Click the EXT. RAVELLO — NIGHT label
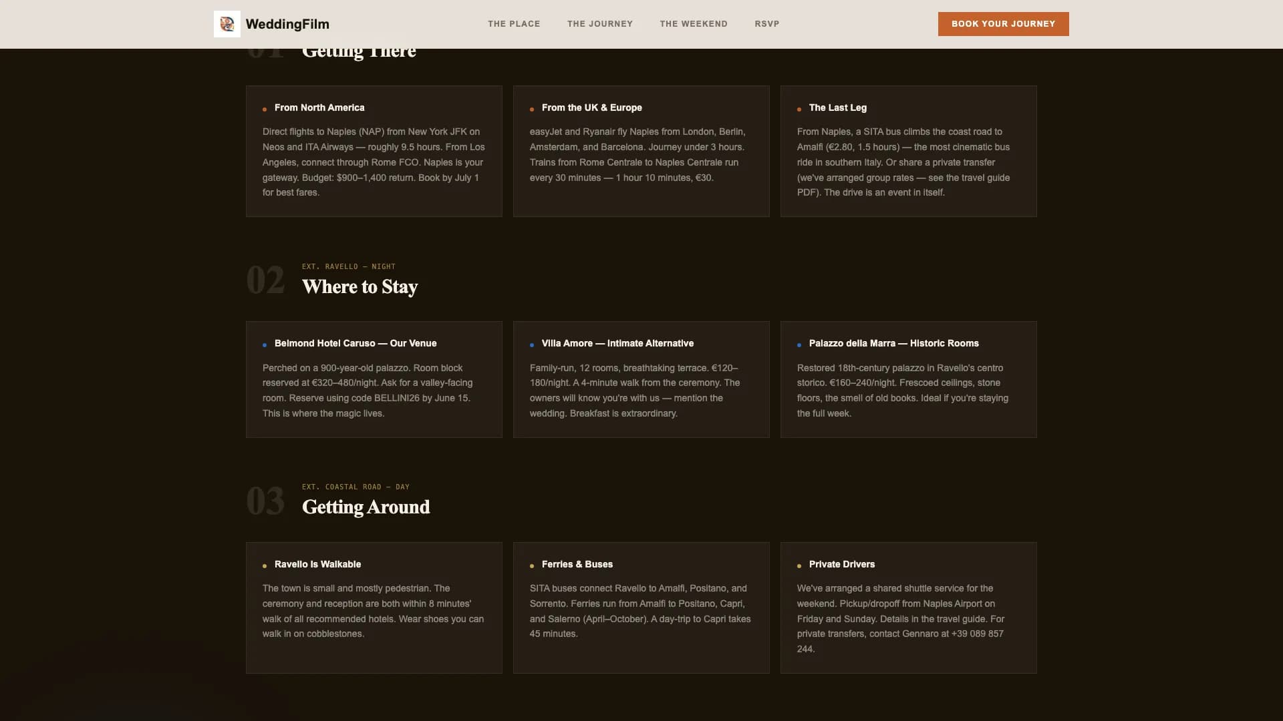This screenshot has width=1283, height=721. 348,266
